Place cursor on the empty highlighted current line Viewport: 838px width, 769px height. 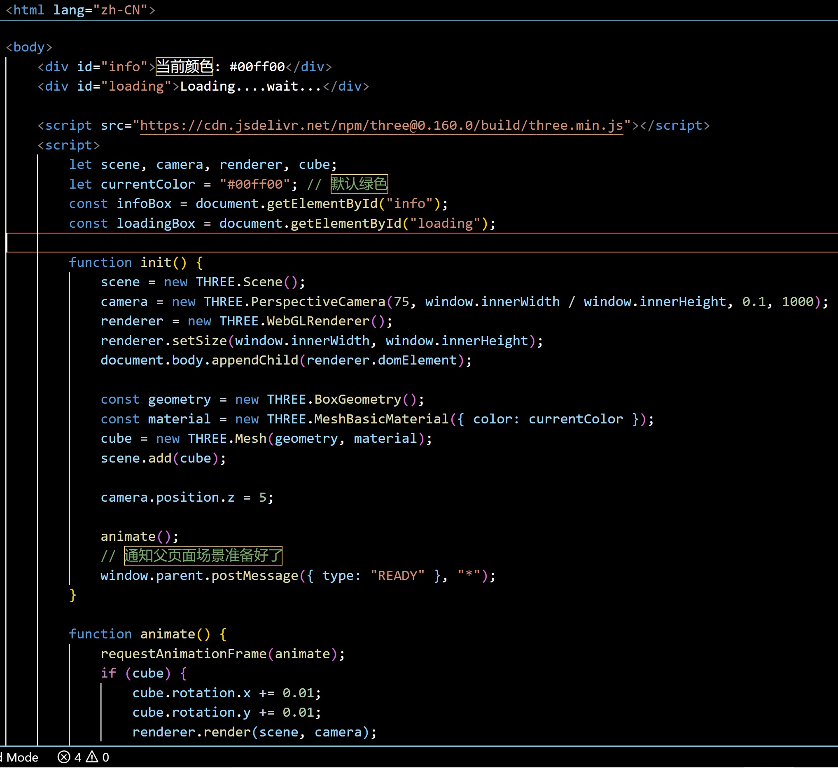pyautogui.click(x=416, y=243)
